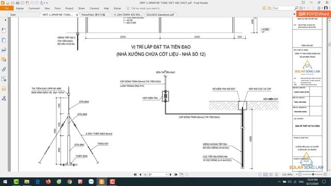
Task: Go to previous page arrow
Action: [x=140, y=175]
